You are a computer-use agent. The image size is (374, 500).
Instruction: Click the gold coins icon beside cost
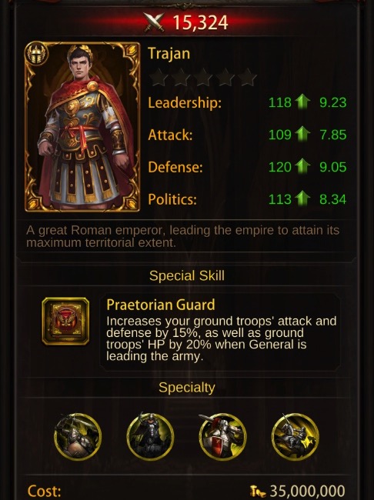pos(258,491)
